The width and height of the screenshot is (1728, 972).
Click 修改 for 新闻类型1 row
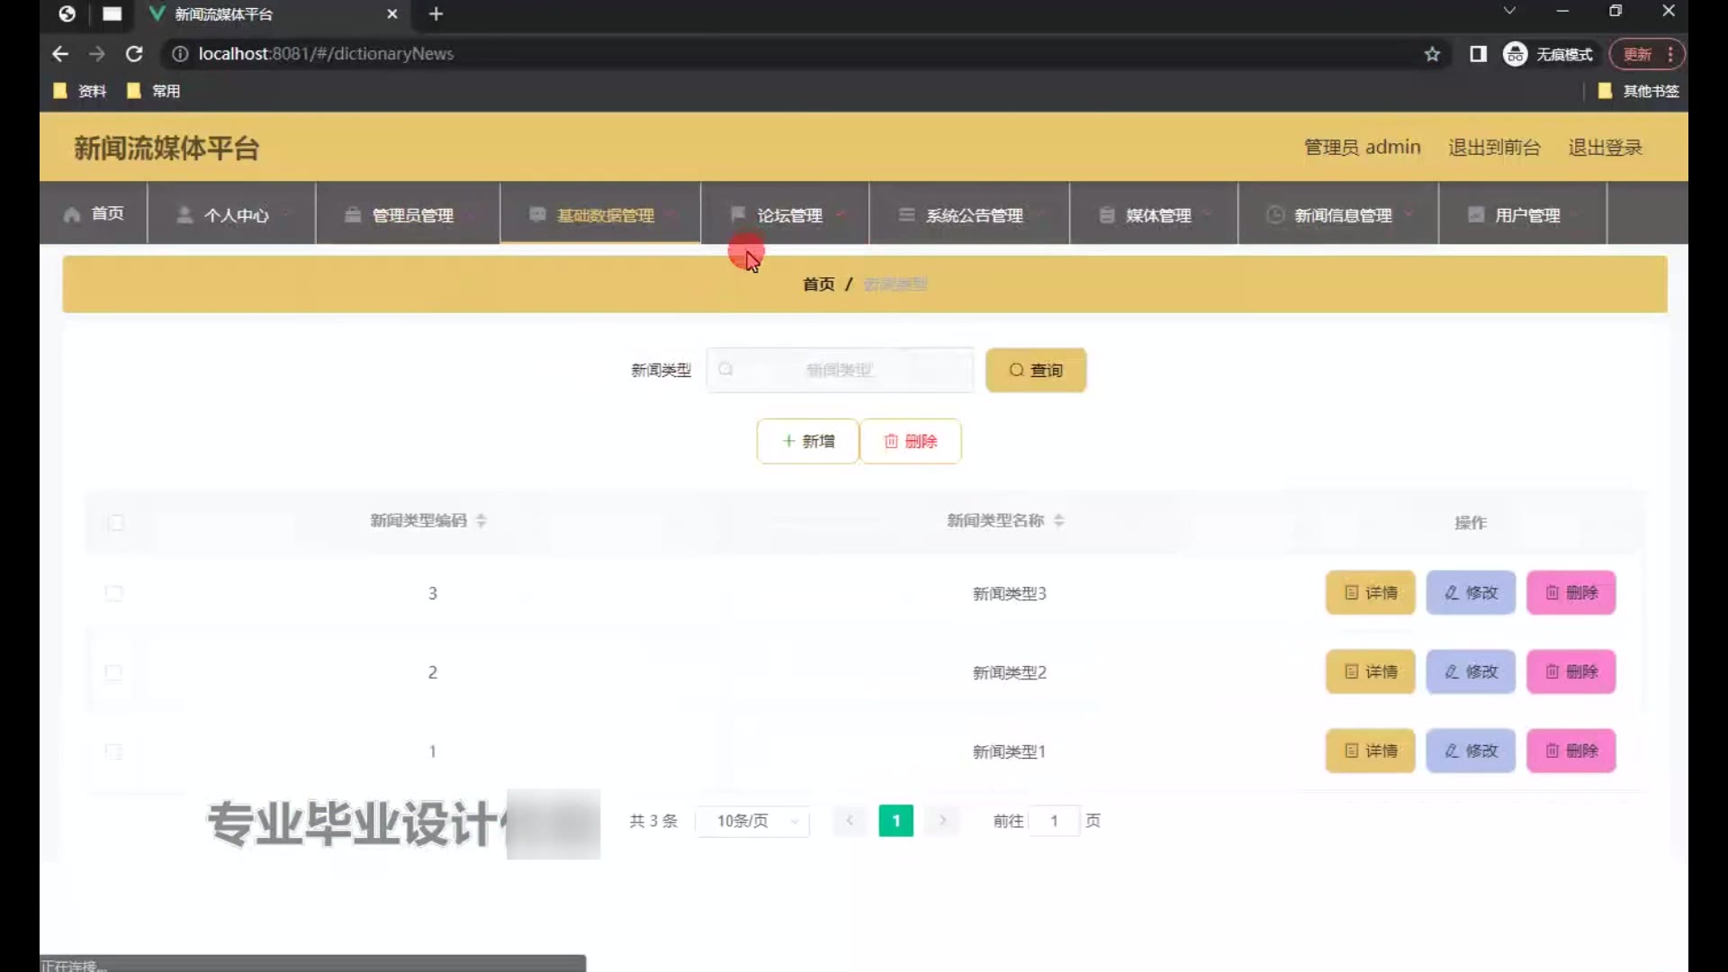click(x=1471, y=751)
